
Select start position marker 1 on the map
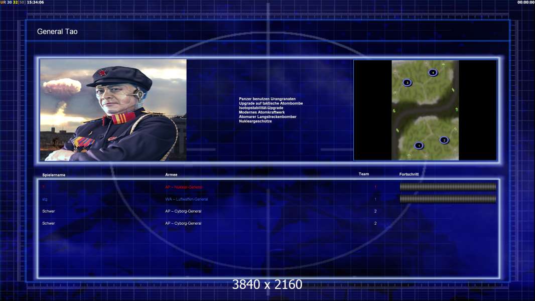419,145
